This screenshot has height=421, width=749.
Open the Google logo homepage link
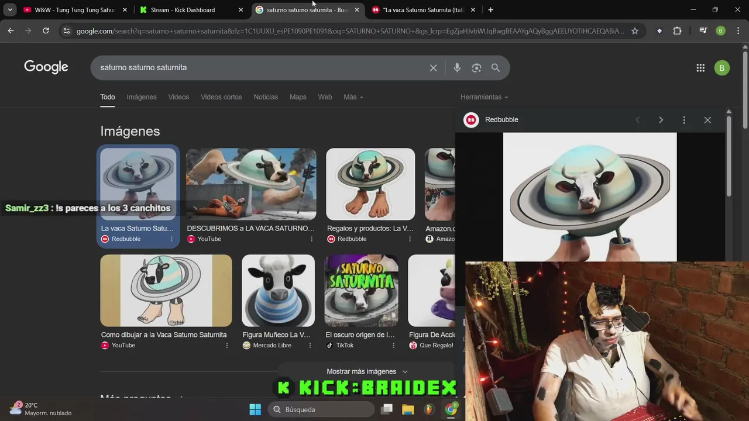(x=46, y=67)
